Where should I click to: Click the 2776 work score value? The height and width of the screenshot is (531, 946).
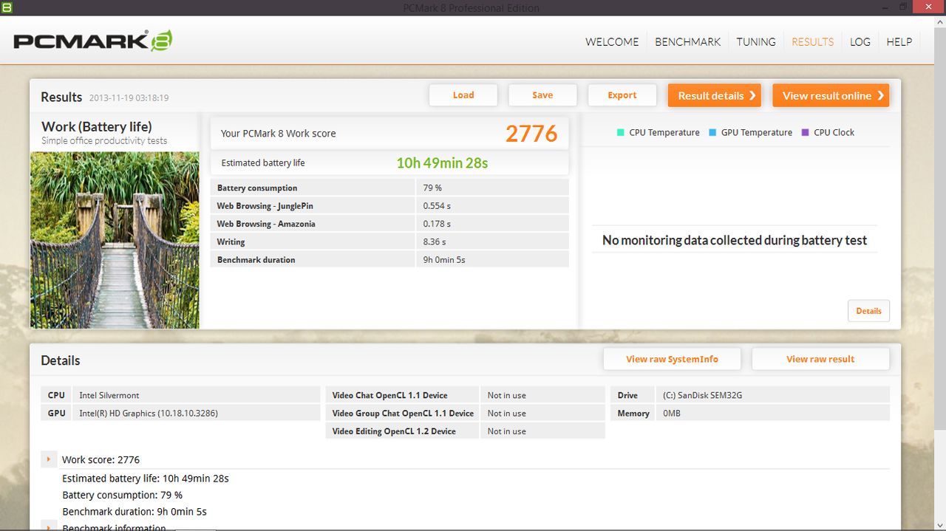pos(531,134)
